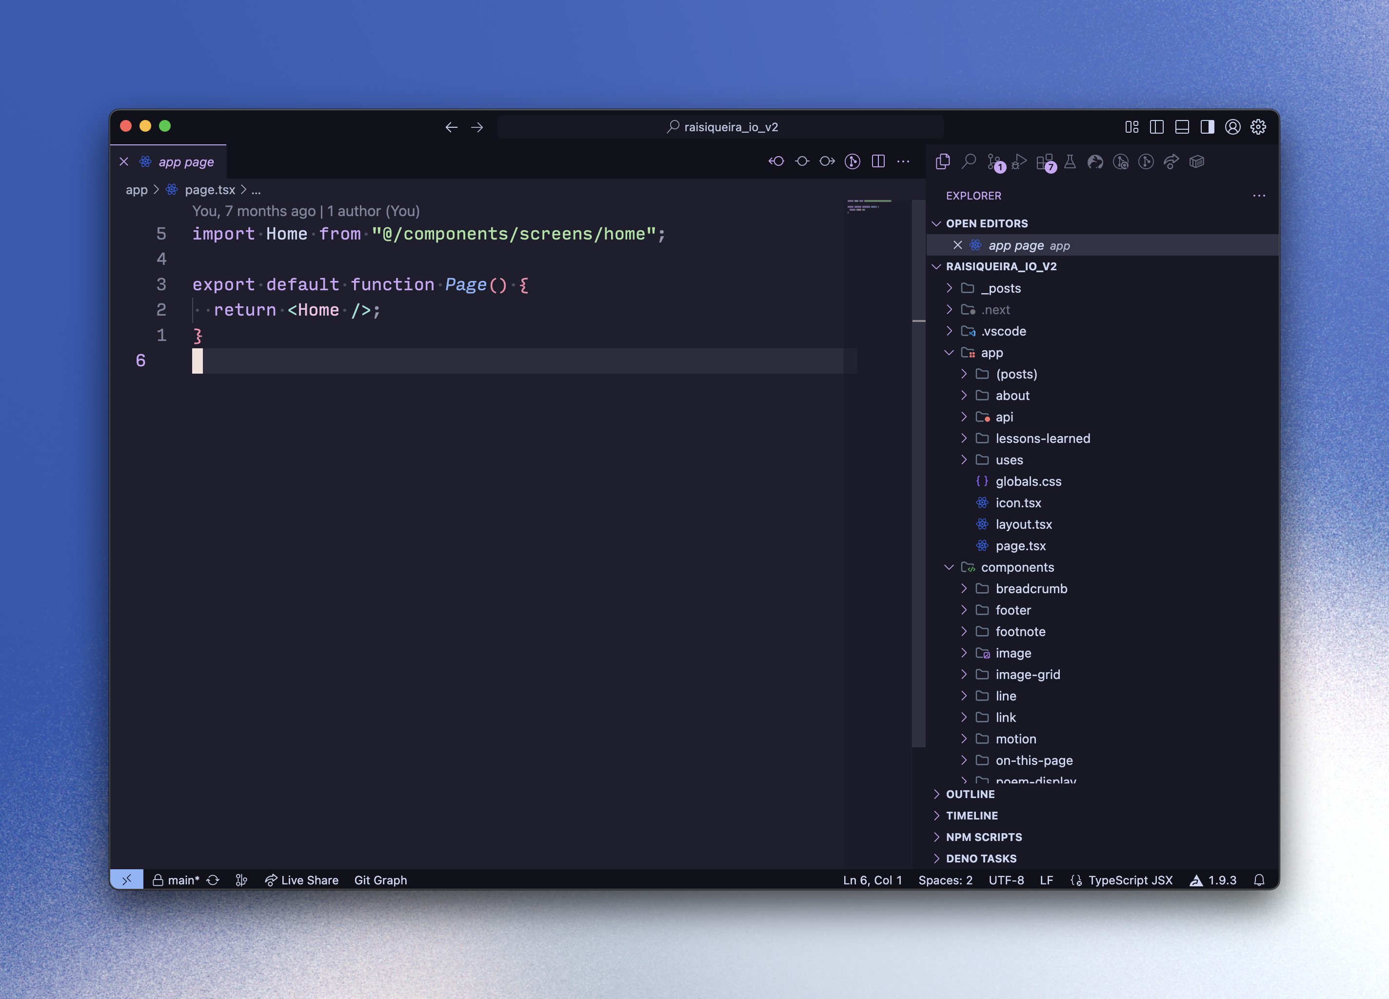
Task: Expand the TIMELINE section
Action: pyautogui.click(x=1102, y=815)
